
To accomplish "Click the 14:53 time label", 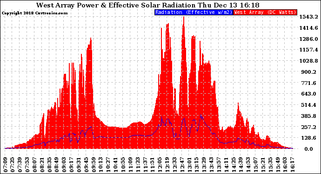I will pos(247,165).
